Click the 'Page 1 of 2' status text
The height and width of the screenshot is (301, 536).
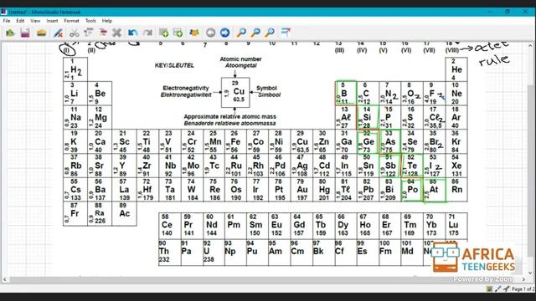pos(523,289)
